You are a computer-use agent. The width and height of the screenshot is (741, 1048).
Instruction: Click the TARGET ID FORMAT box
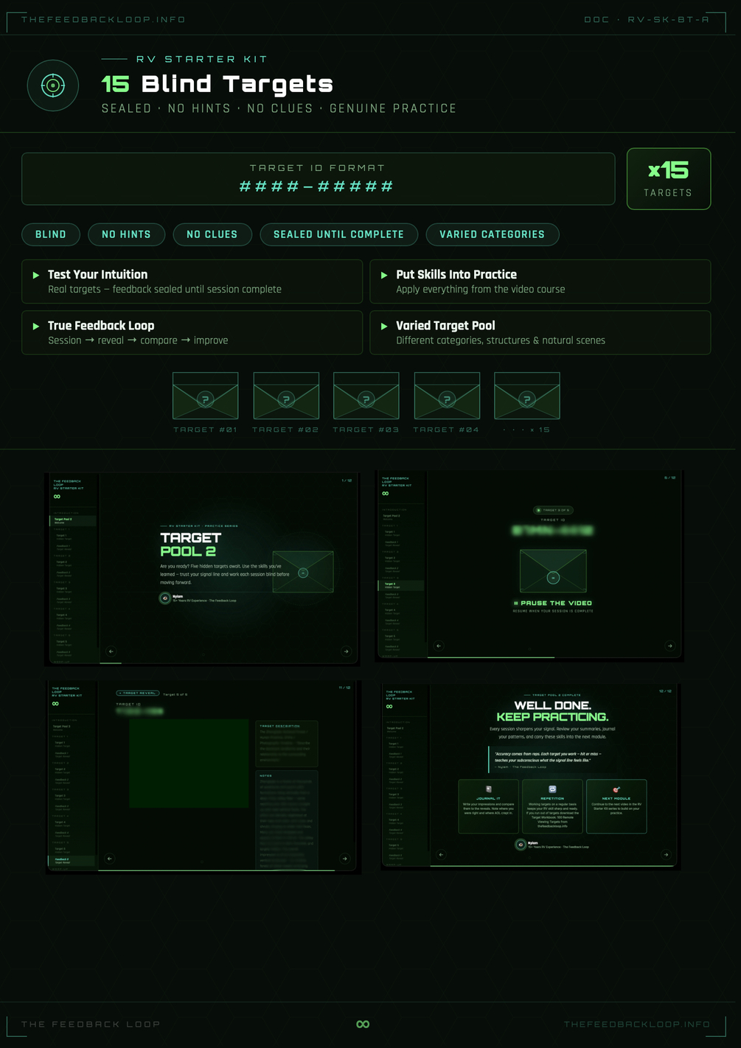[319, 179]
